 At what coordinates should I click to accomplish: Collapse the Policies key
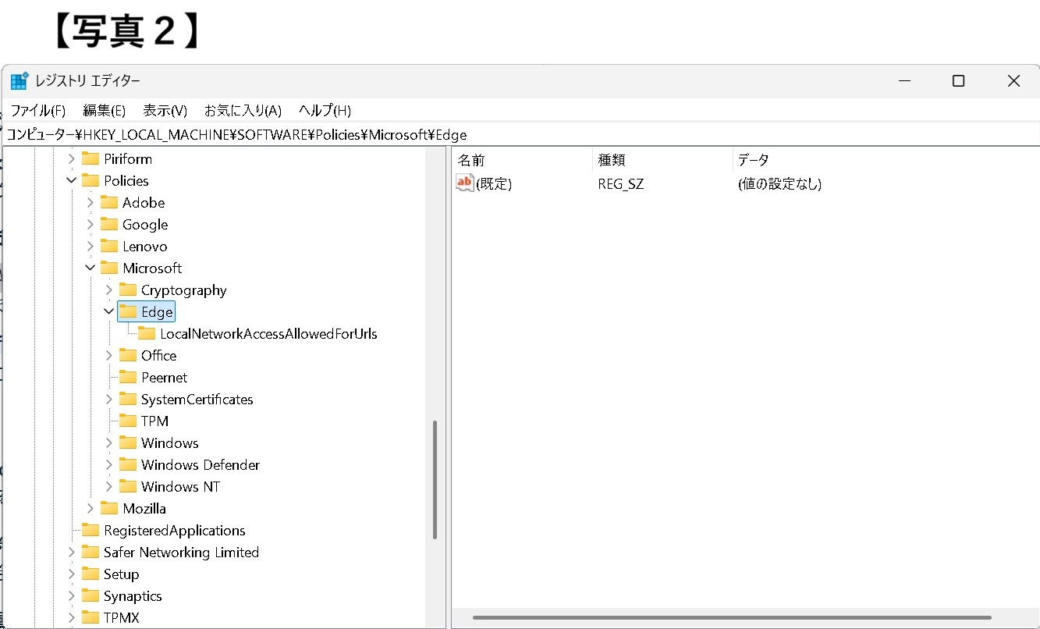pyautogui.click(x=72, y=181)
